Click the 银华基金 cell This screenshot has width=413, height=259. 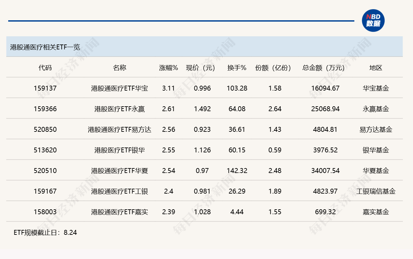[x=376, y=150]
